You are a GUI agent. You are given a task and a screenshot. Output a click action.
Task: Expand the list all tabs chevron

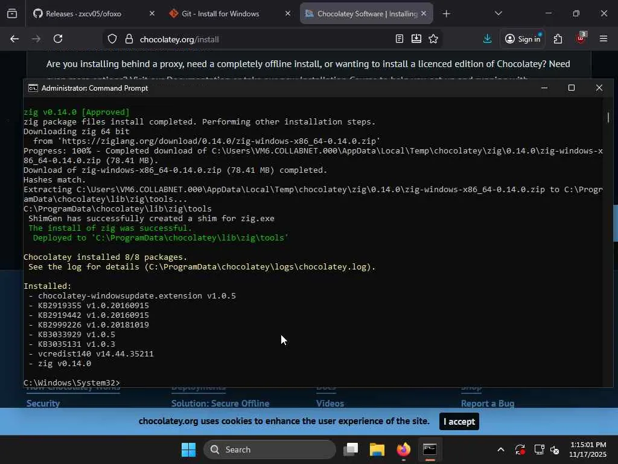tap(498, 13)
